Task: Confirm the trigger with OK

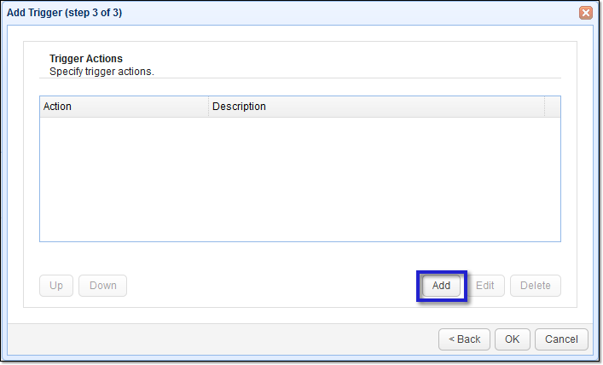Action: 512,339
